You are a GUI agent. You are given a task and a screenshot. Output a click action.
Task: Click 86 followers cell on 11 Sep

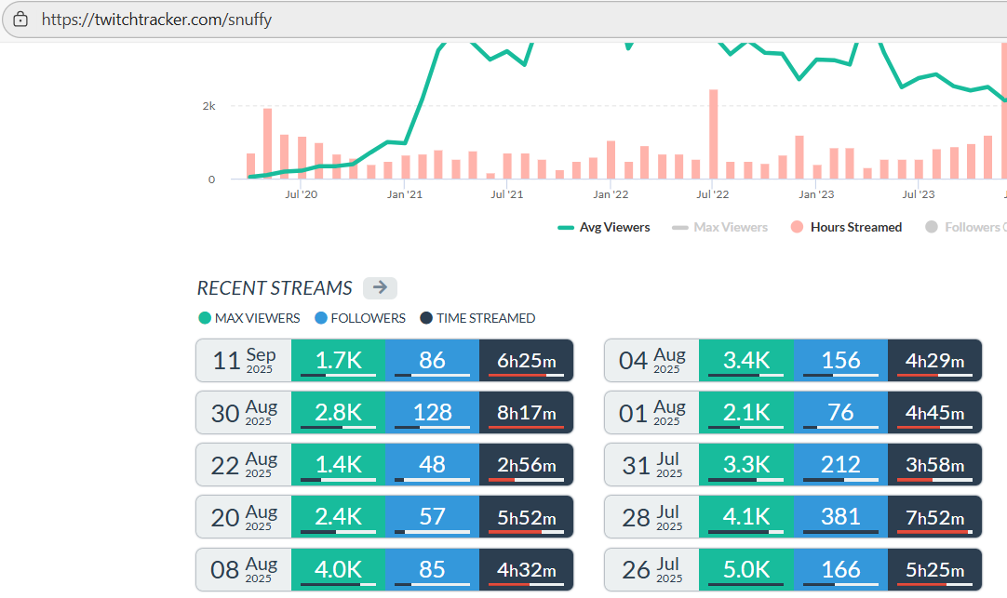click(x=432, y=361)
